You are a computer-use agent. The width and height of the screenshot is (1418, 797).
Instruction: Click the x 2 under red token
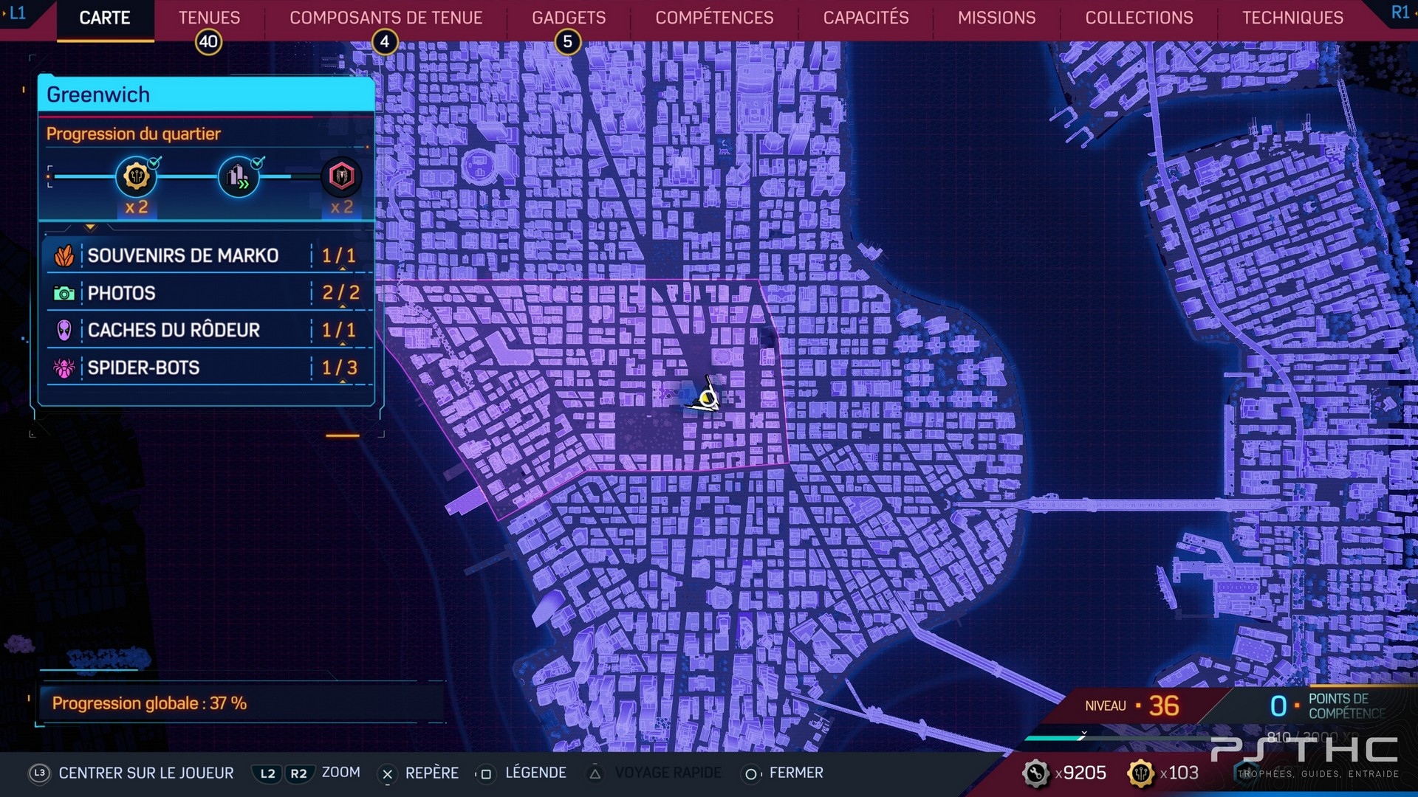[341, 207]
